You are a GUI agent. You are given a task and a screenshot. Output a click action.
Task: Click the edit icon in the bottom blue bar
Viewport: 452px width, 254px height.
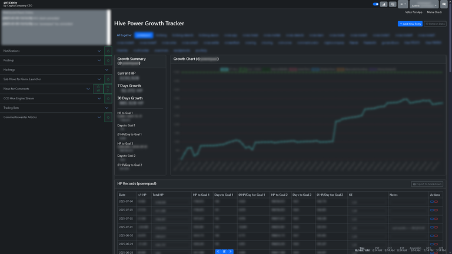pos(224,252)
